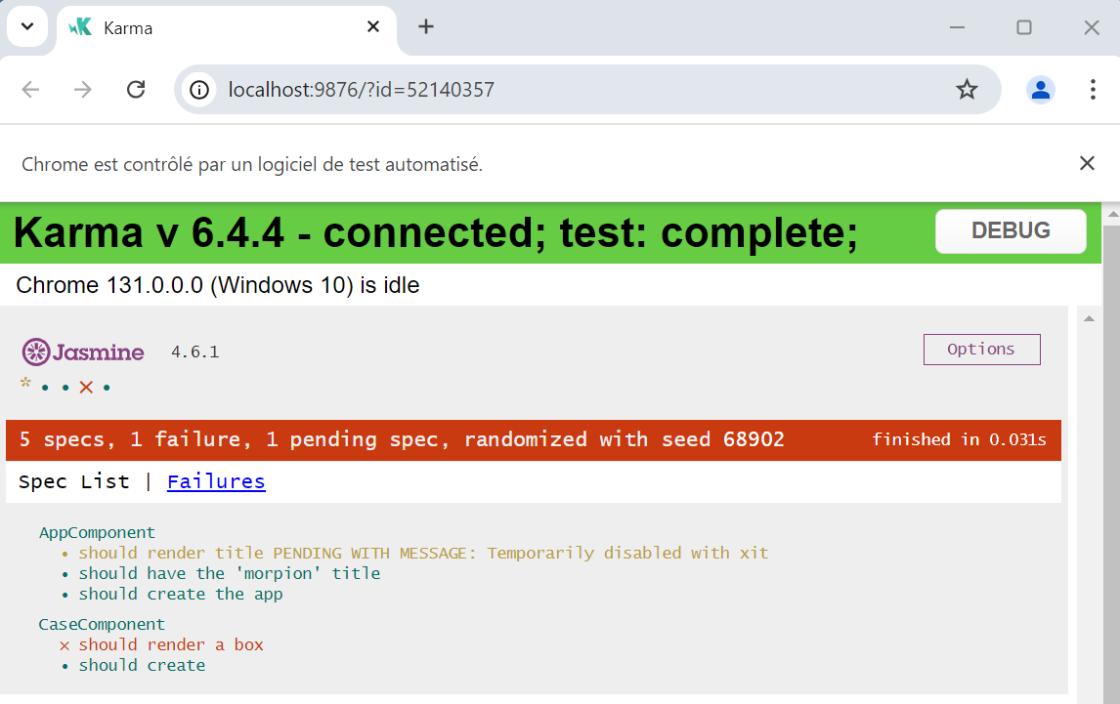Close the Chrome window
This screenshot has width=1120, height=704.
[1092, 27]
